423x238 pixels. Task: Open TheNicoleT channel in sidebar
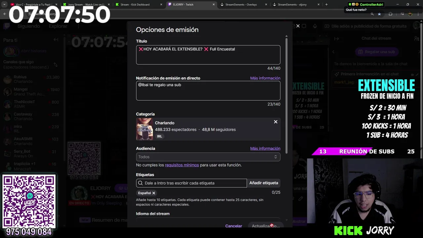pos(32,104)
